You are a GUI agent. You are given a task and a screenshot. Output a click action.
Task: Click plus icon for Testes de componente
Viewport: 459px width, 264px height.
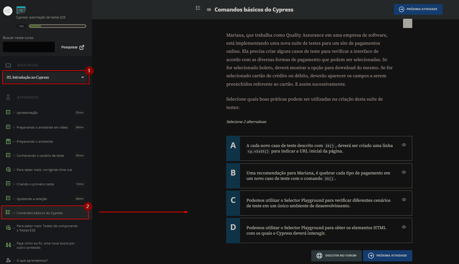[8, 228]
